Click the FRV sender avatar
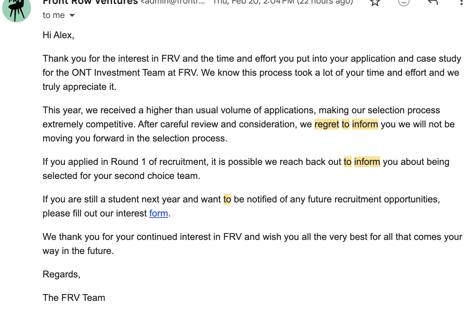 coord(16,10)
